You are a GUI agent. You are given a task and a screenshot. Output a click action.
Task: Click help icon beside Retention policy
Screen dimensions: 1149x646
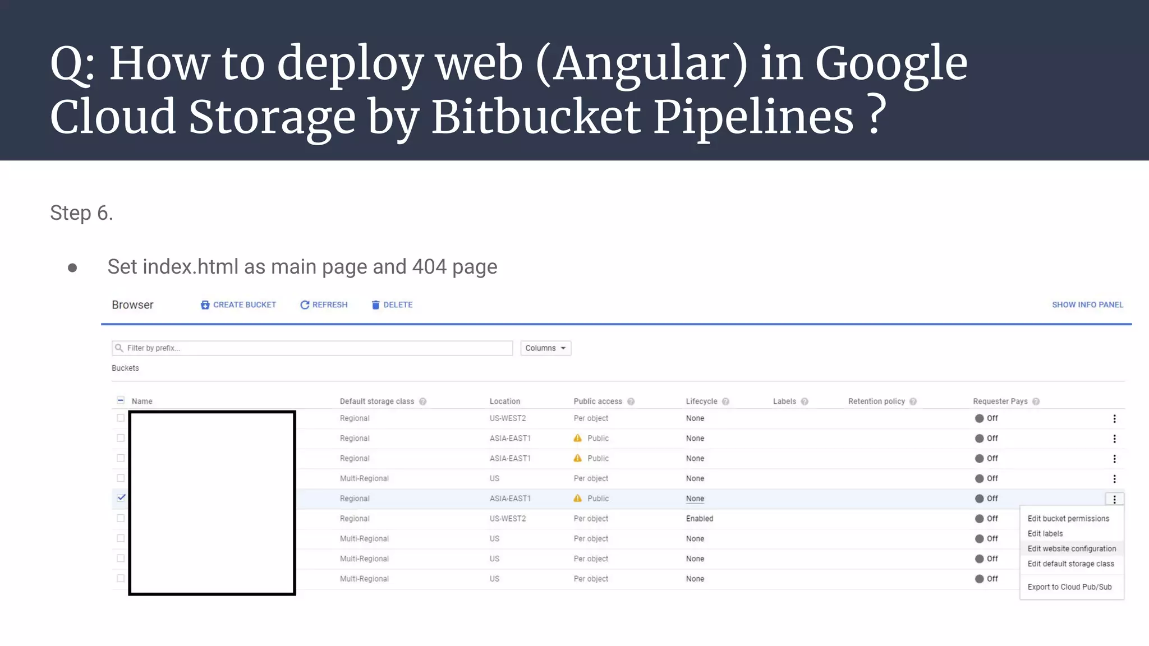click(x=913, y=402)
